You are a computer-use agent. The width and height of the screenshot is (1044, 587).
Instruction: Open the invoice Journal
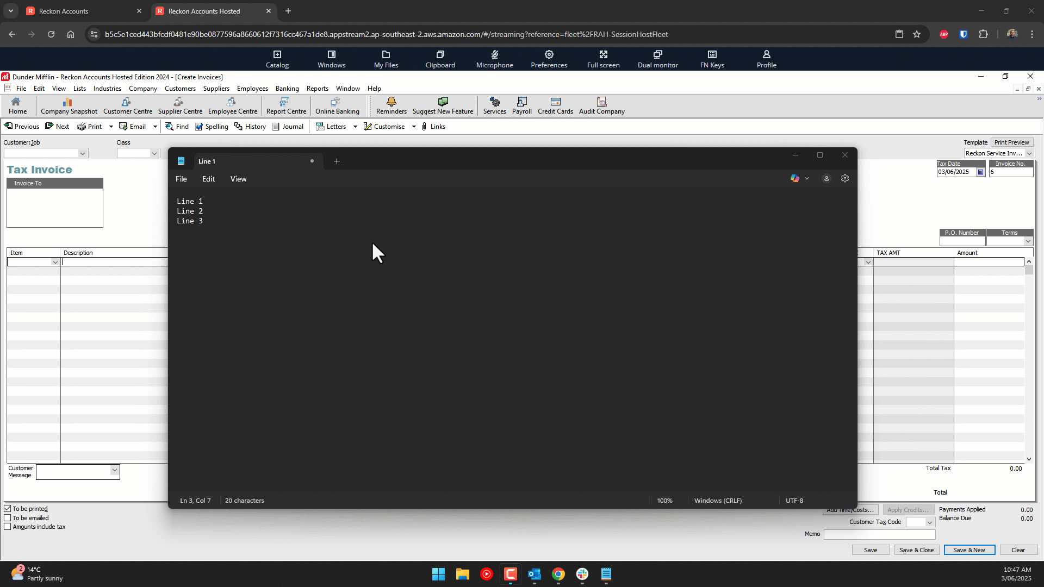coord(288,127)
